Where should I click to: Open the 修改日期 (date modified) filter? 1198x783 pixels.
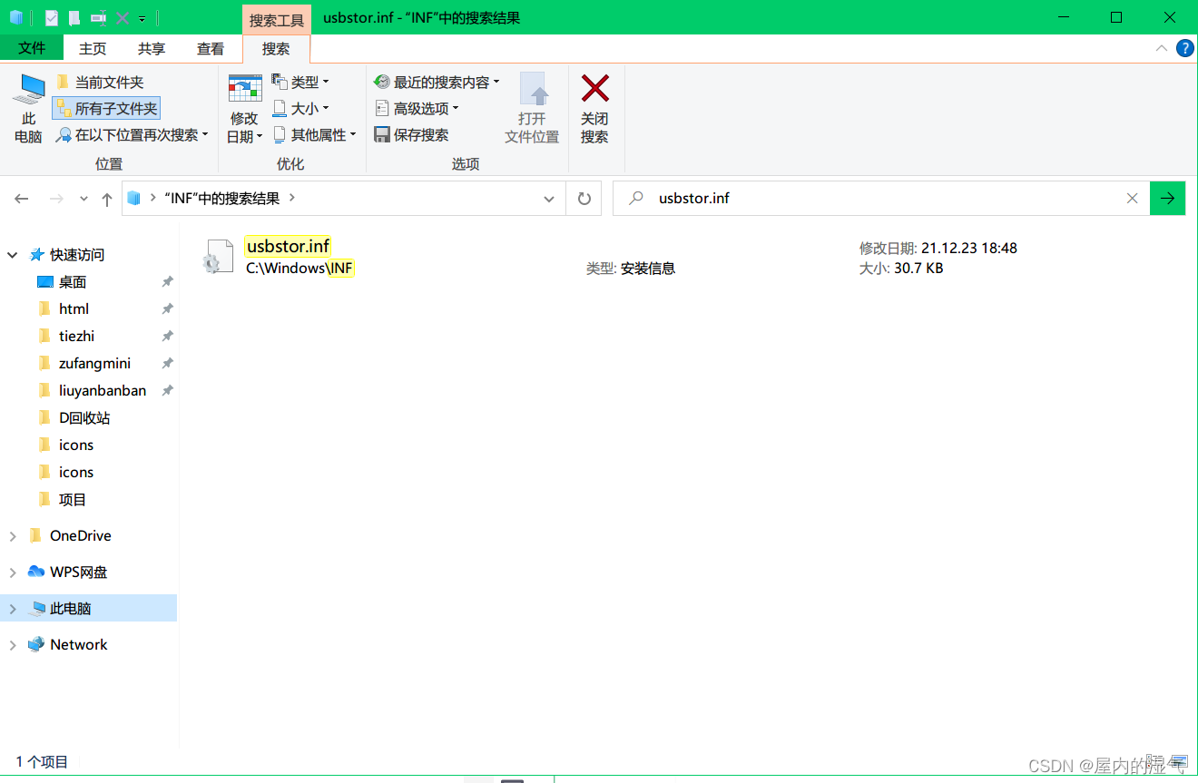[244, 109]
